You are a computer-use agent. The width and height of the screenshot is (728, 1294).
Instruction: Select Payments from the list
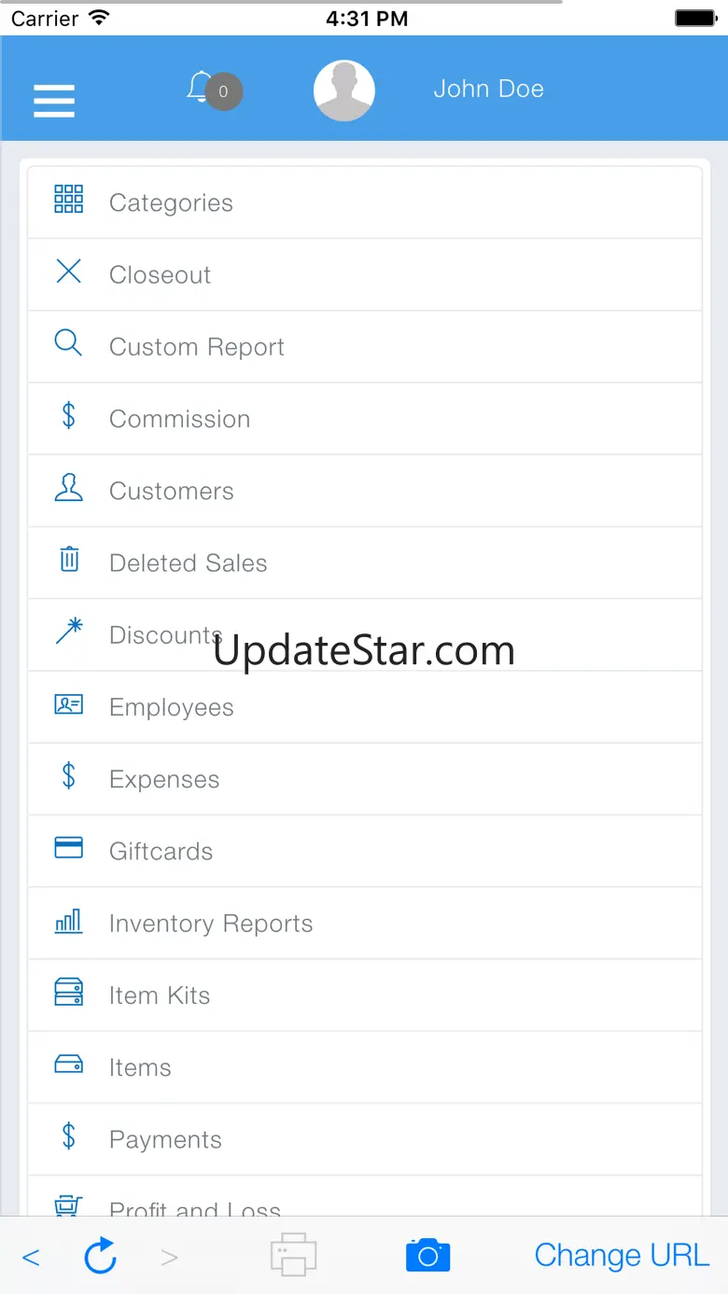165,1139
